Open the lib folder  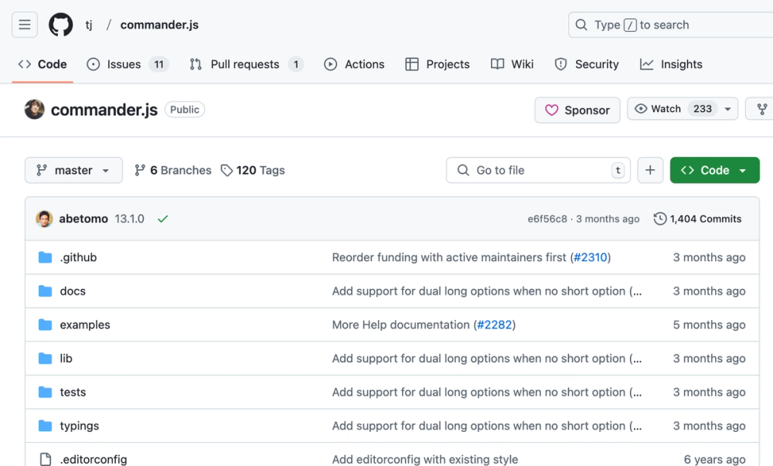click(x=66, y=358)
